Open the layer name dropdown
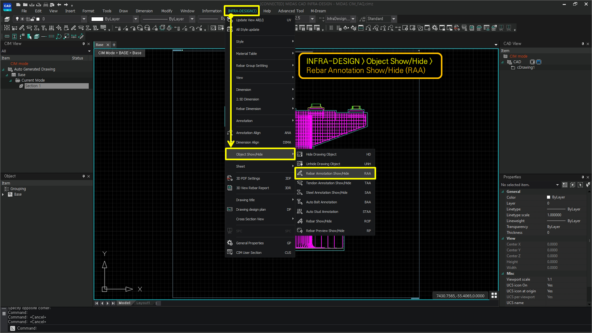 pos(84,19)
